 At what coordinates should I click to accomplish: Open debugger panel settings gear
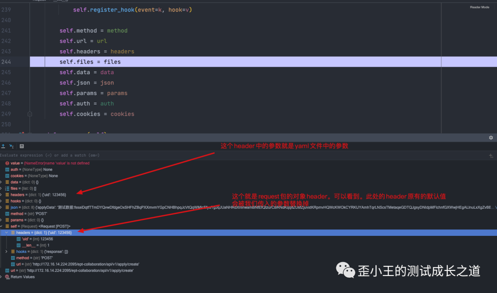click(x=491, y=137)
